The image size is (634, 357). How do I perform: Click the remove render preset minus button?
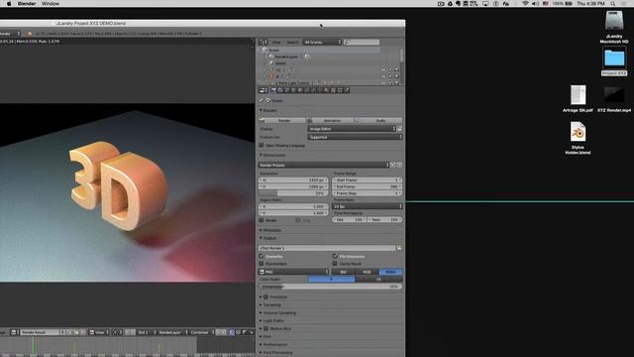(x=399, y=166)
